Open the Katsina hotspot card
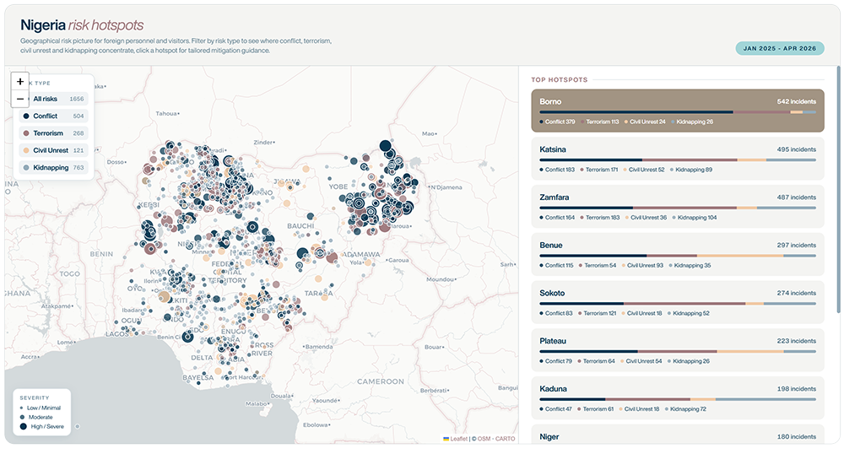The width and height of the screenshot is (844, 454). click(x=677, y=159)
